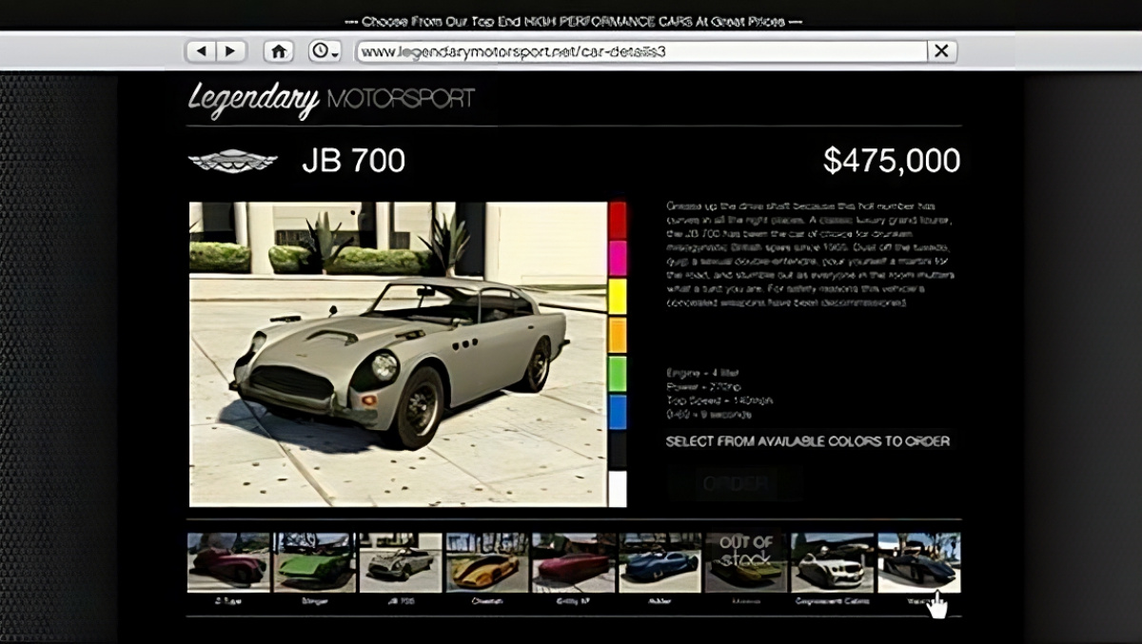The width and height of the screenshot is (1142, 644).
Task: Click the dimmed ORDER button
Action: coord(735,483)
